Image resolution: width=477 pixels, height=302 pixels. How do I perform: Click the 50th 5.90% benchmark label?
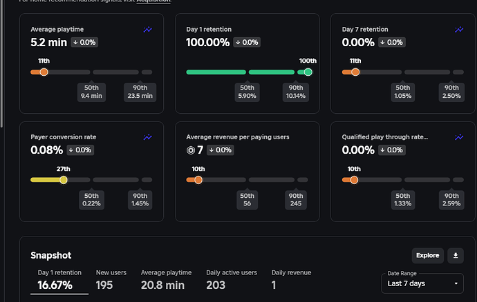coord(247,92)
